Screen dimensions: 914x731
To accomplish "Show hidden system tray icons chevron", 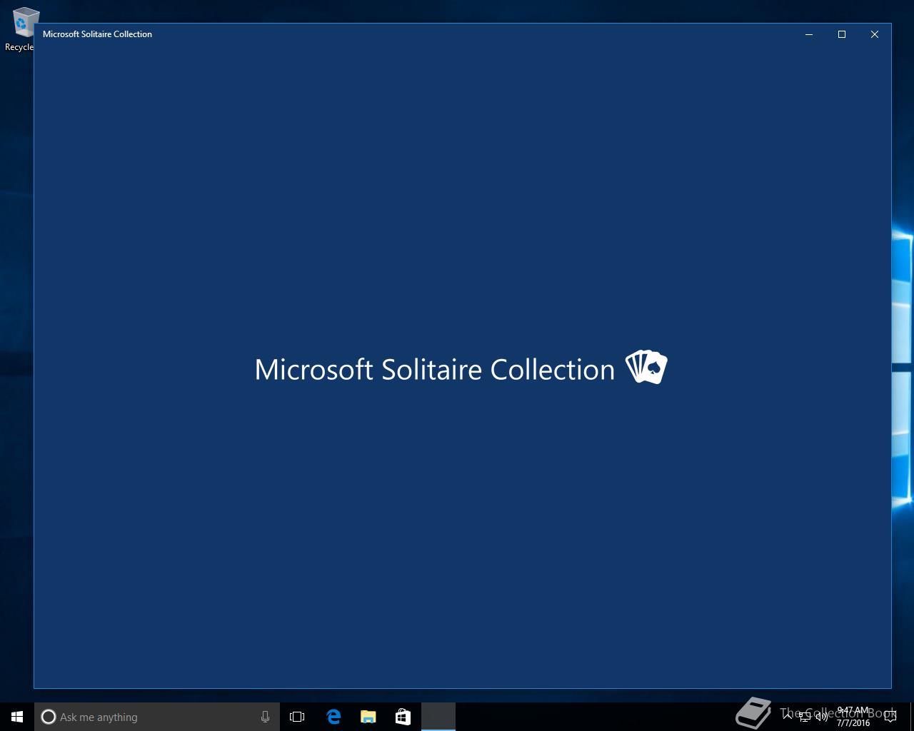I will [x=788, y=717].
